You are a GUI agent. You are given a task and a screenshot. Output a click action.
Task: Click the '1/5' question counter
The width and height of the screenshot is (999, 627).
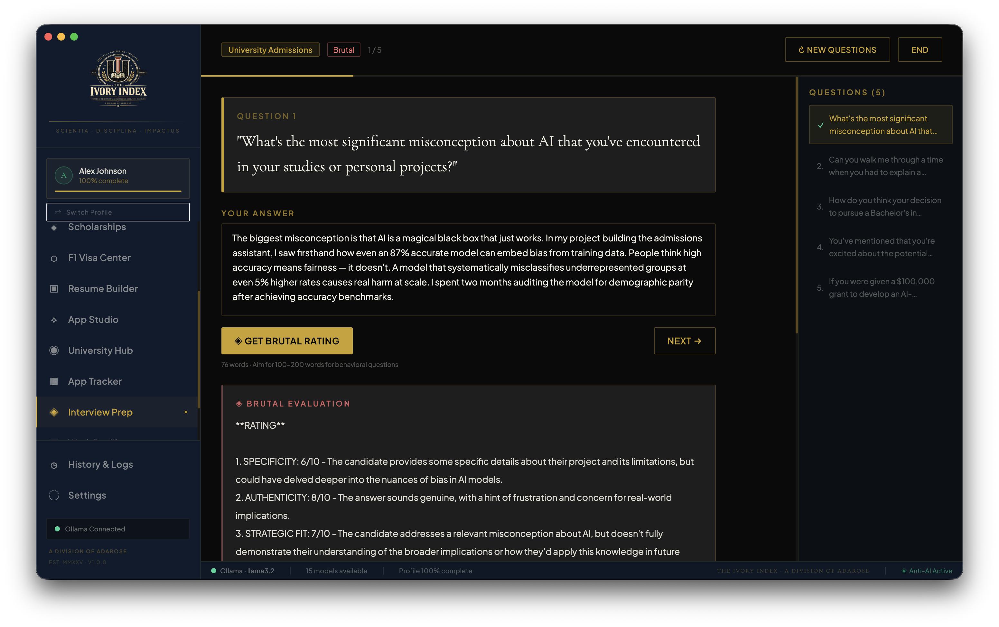click(x=375, y=50)
